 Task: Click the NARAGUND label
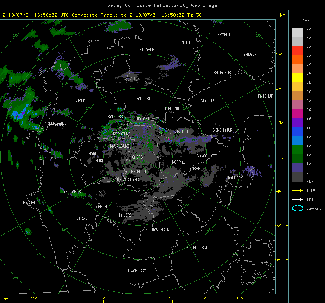point(122,134)
